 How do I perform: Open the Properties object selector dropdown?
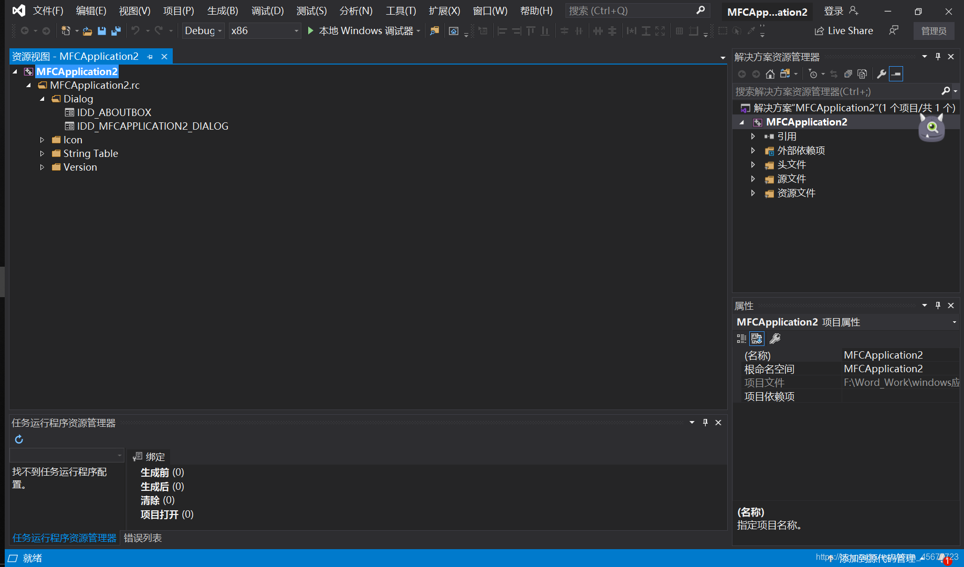click(x=954, y=322)
